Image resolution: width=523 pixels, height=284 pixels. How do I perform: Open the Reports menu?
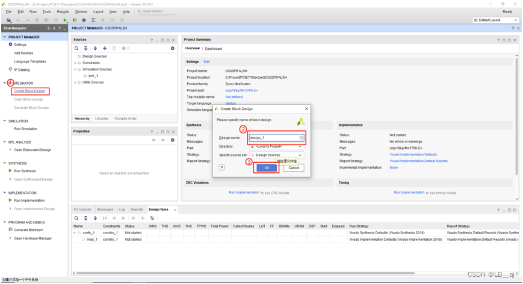(63, 11)
